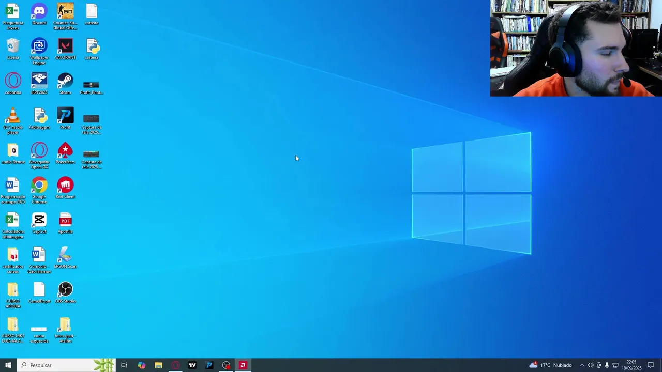The height and width of the screenshot is (372, 662).
Task: Open File Explorer from the taskbar
Action: [x=158, y=365]
